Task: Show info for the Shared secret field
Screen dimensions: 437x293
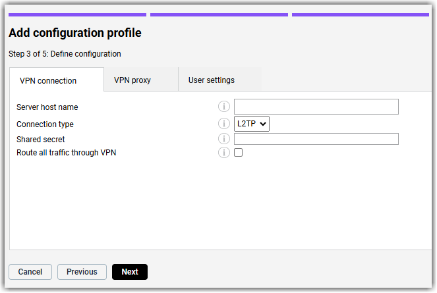Action: (224, 138)
